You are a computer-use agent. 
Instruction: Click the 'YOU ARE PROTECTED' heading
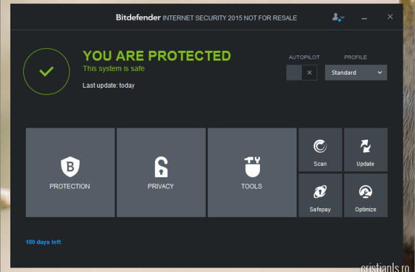(156, 56)
